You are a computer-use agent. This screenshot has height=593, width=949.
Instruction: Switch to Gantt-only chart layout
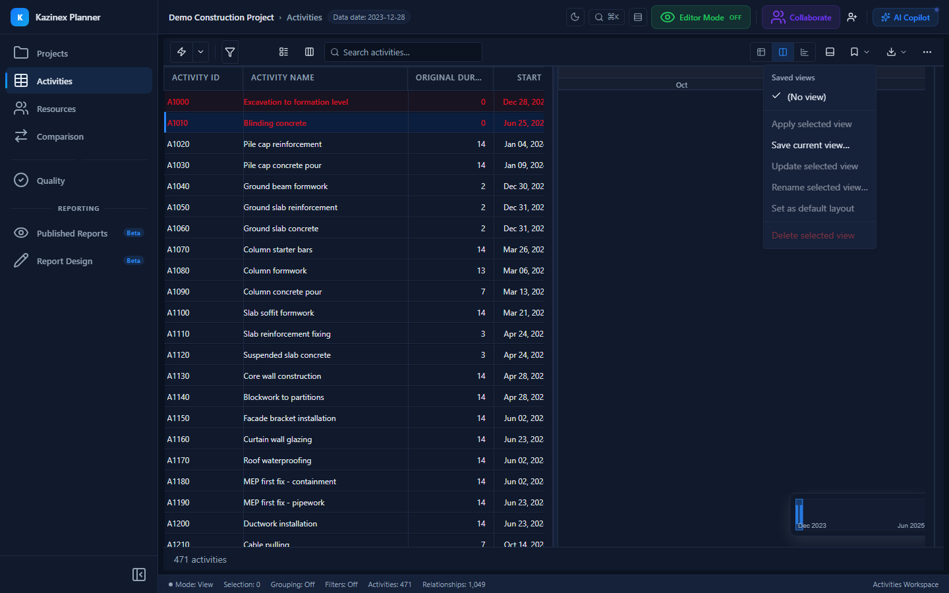pyautogui.click(x=805, y=52)
